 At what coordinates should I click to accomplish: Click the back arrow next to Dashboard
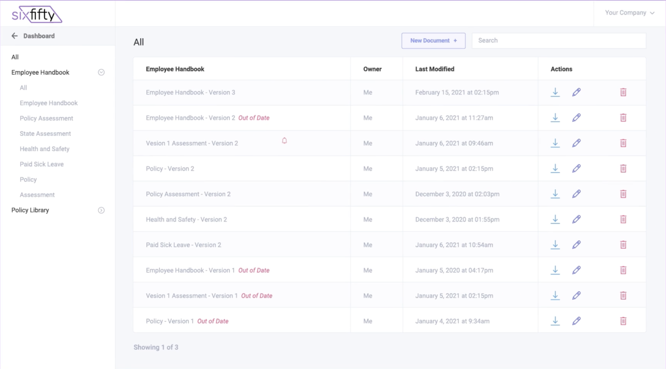click(14, 36)
